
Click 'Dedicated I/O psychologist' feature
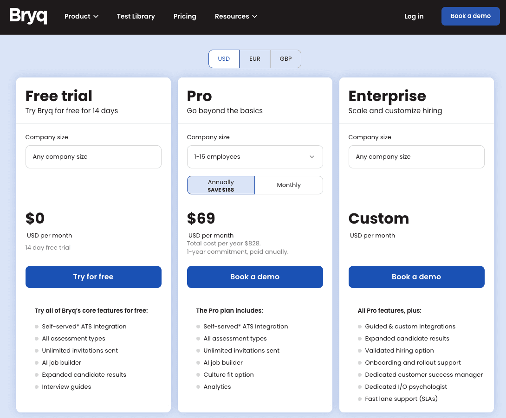click(x=406, y=387)
